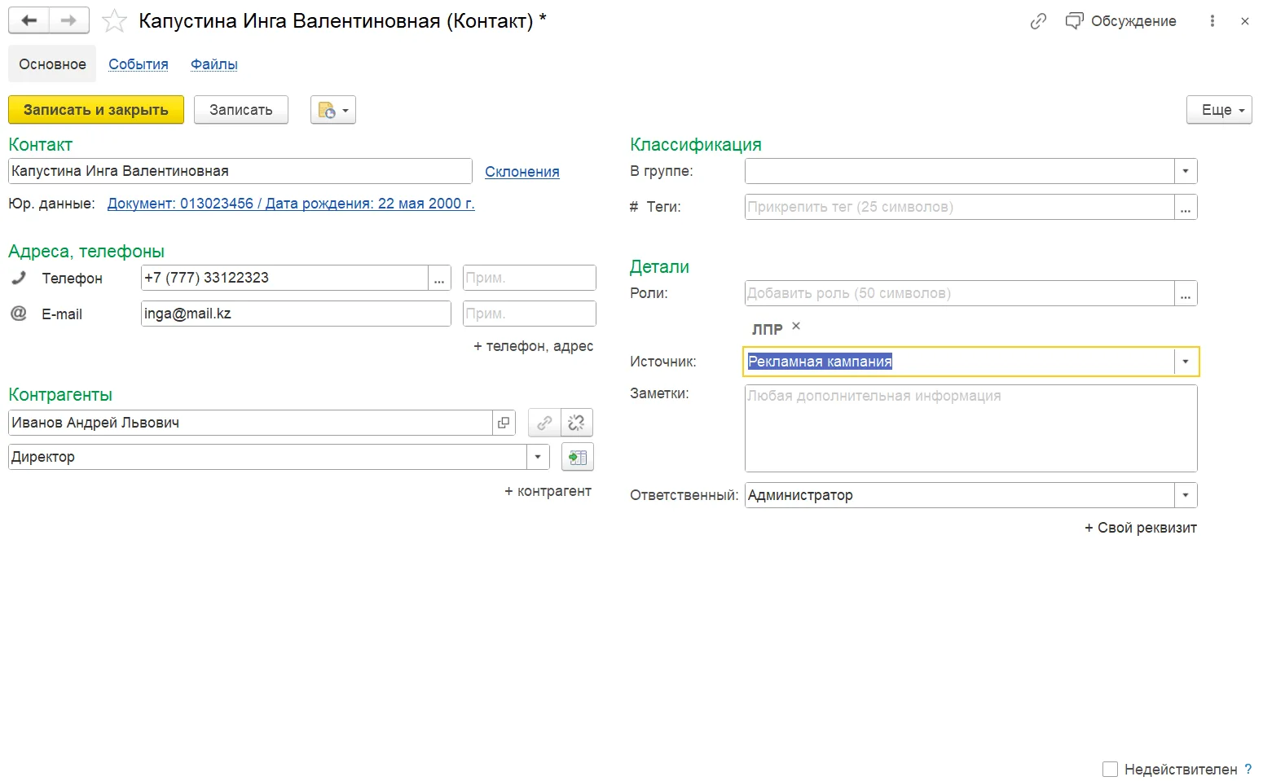Expand the Ответственный dropdown

click(x=1186, y=495)
